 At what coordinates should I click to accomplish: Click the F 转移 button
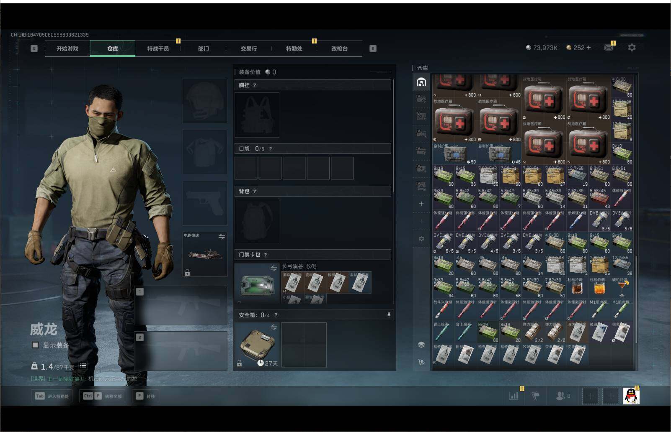[x=145, y=396]
